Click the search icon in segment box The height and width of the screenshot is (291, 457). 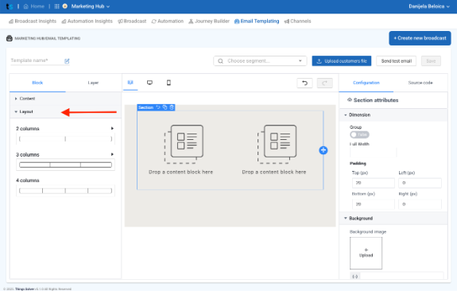pos(221,61)
